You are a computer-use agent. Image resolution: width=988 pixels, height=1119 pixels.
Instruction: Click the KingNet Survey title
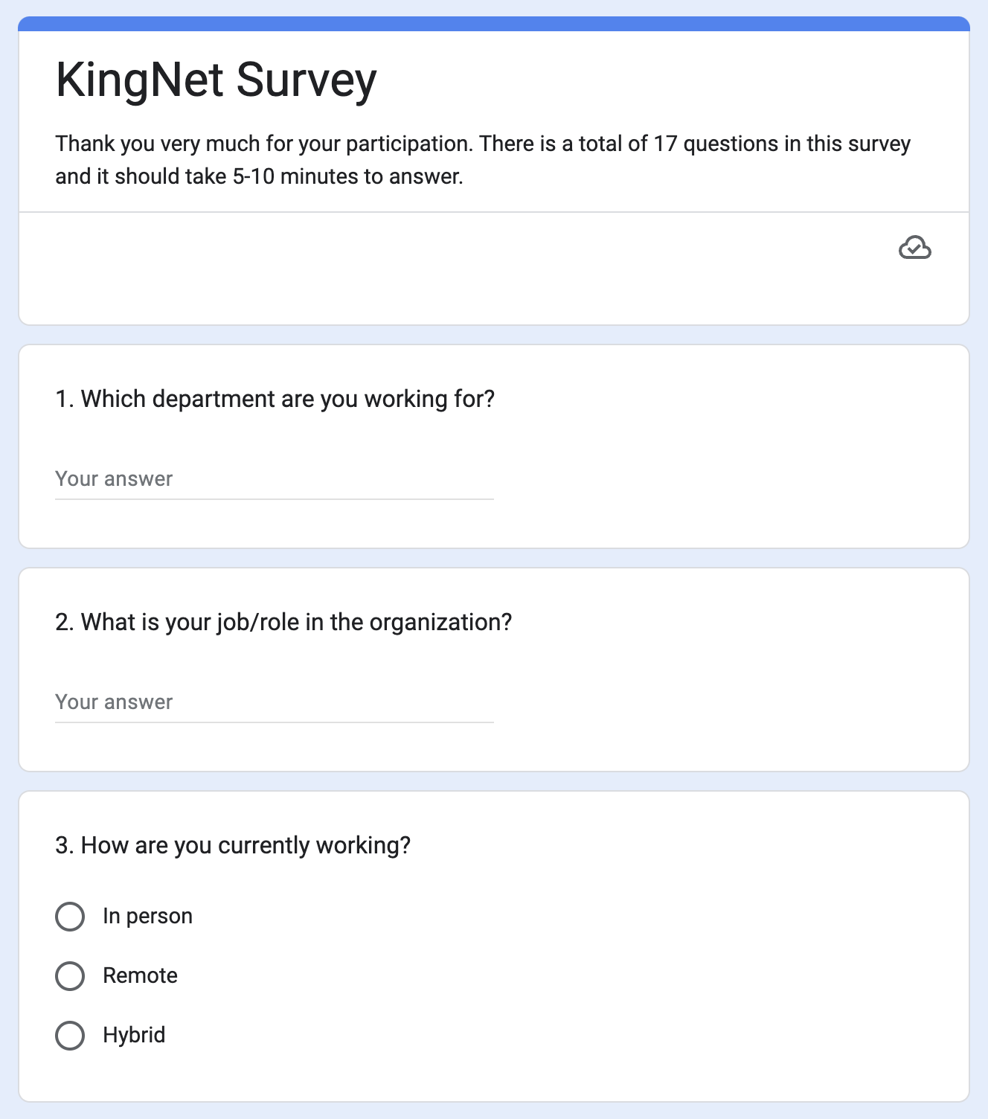click(216, 79)
